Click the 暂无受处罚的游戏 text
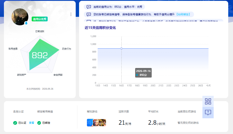The width and height of the screenshot is (233, 134). [188, 123]
